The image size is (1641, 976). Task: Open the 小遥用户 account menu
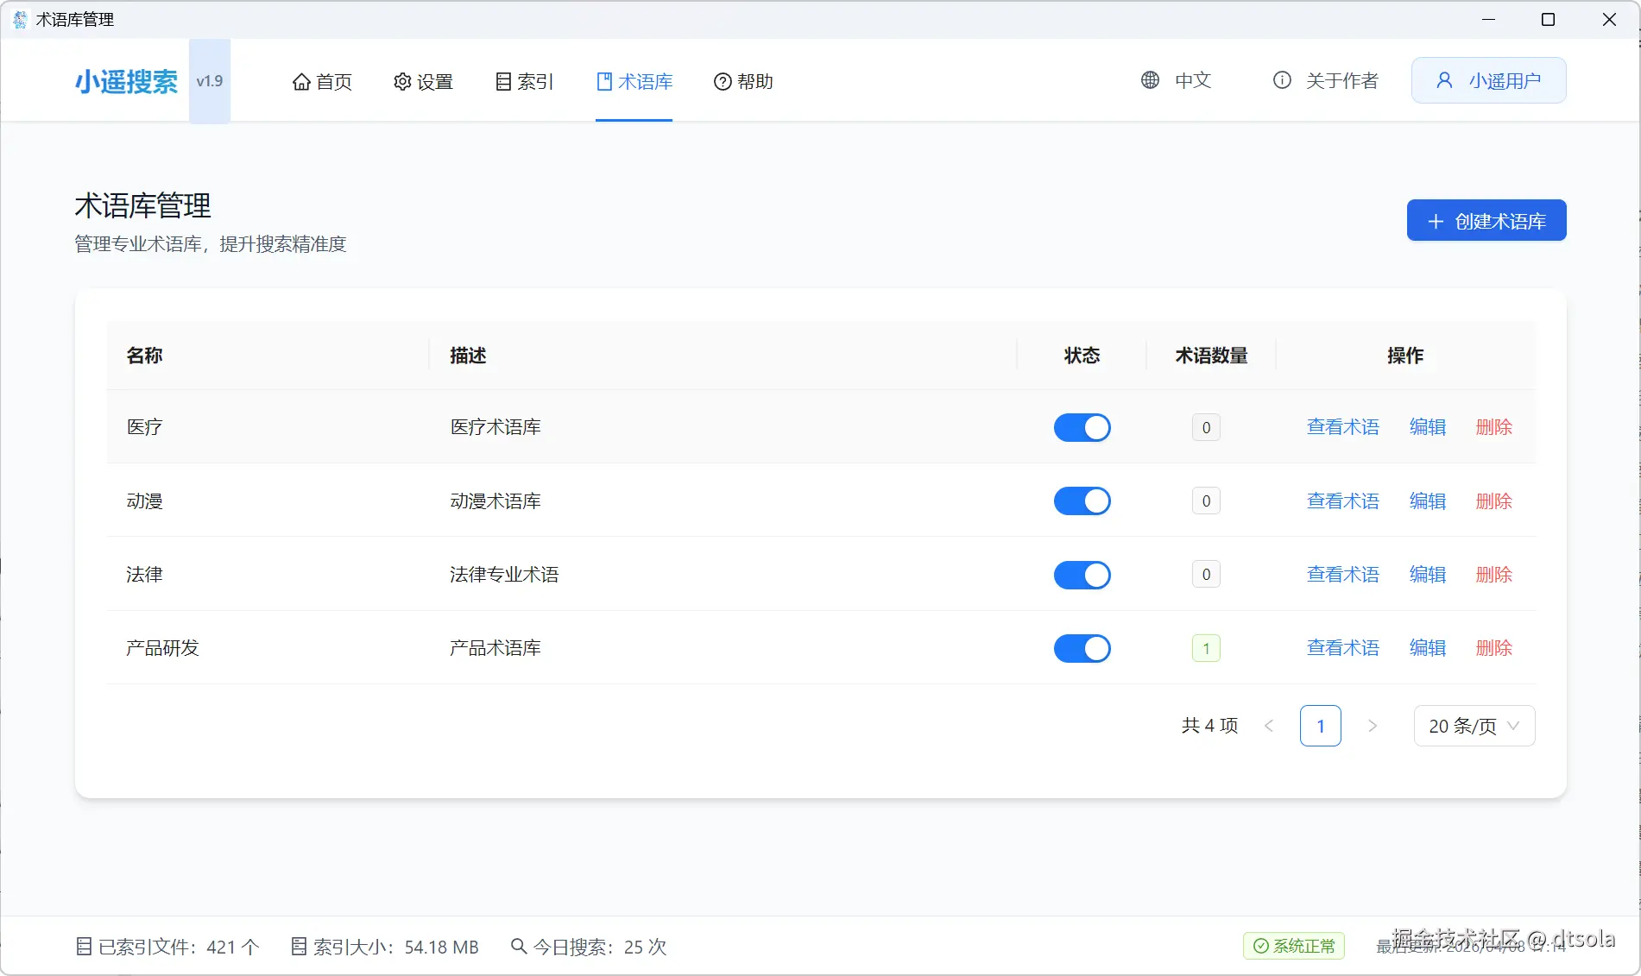[x=1489, y=80]
